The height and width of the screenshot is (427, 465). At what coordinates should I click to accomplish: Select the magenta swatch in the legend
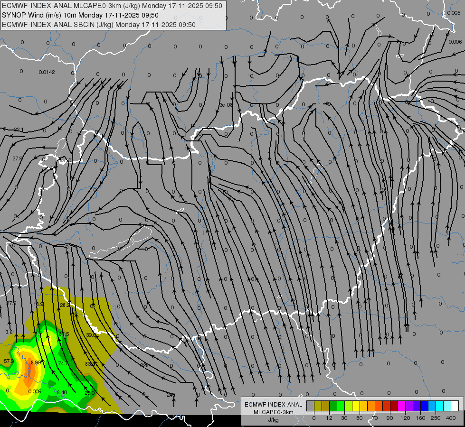pyautogui.click(x=402, y=406)
